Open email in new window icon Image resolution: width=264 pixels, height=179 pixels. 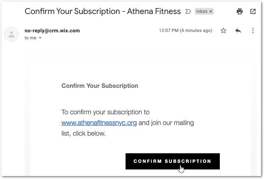click(x=253, y=11)
